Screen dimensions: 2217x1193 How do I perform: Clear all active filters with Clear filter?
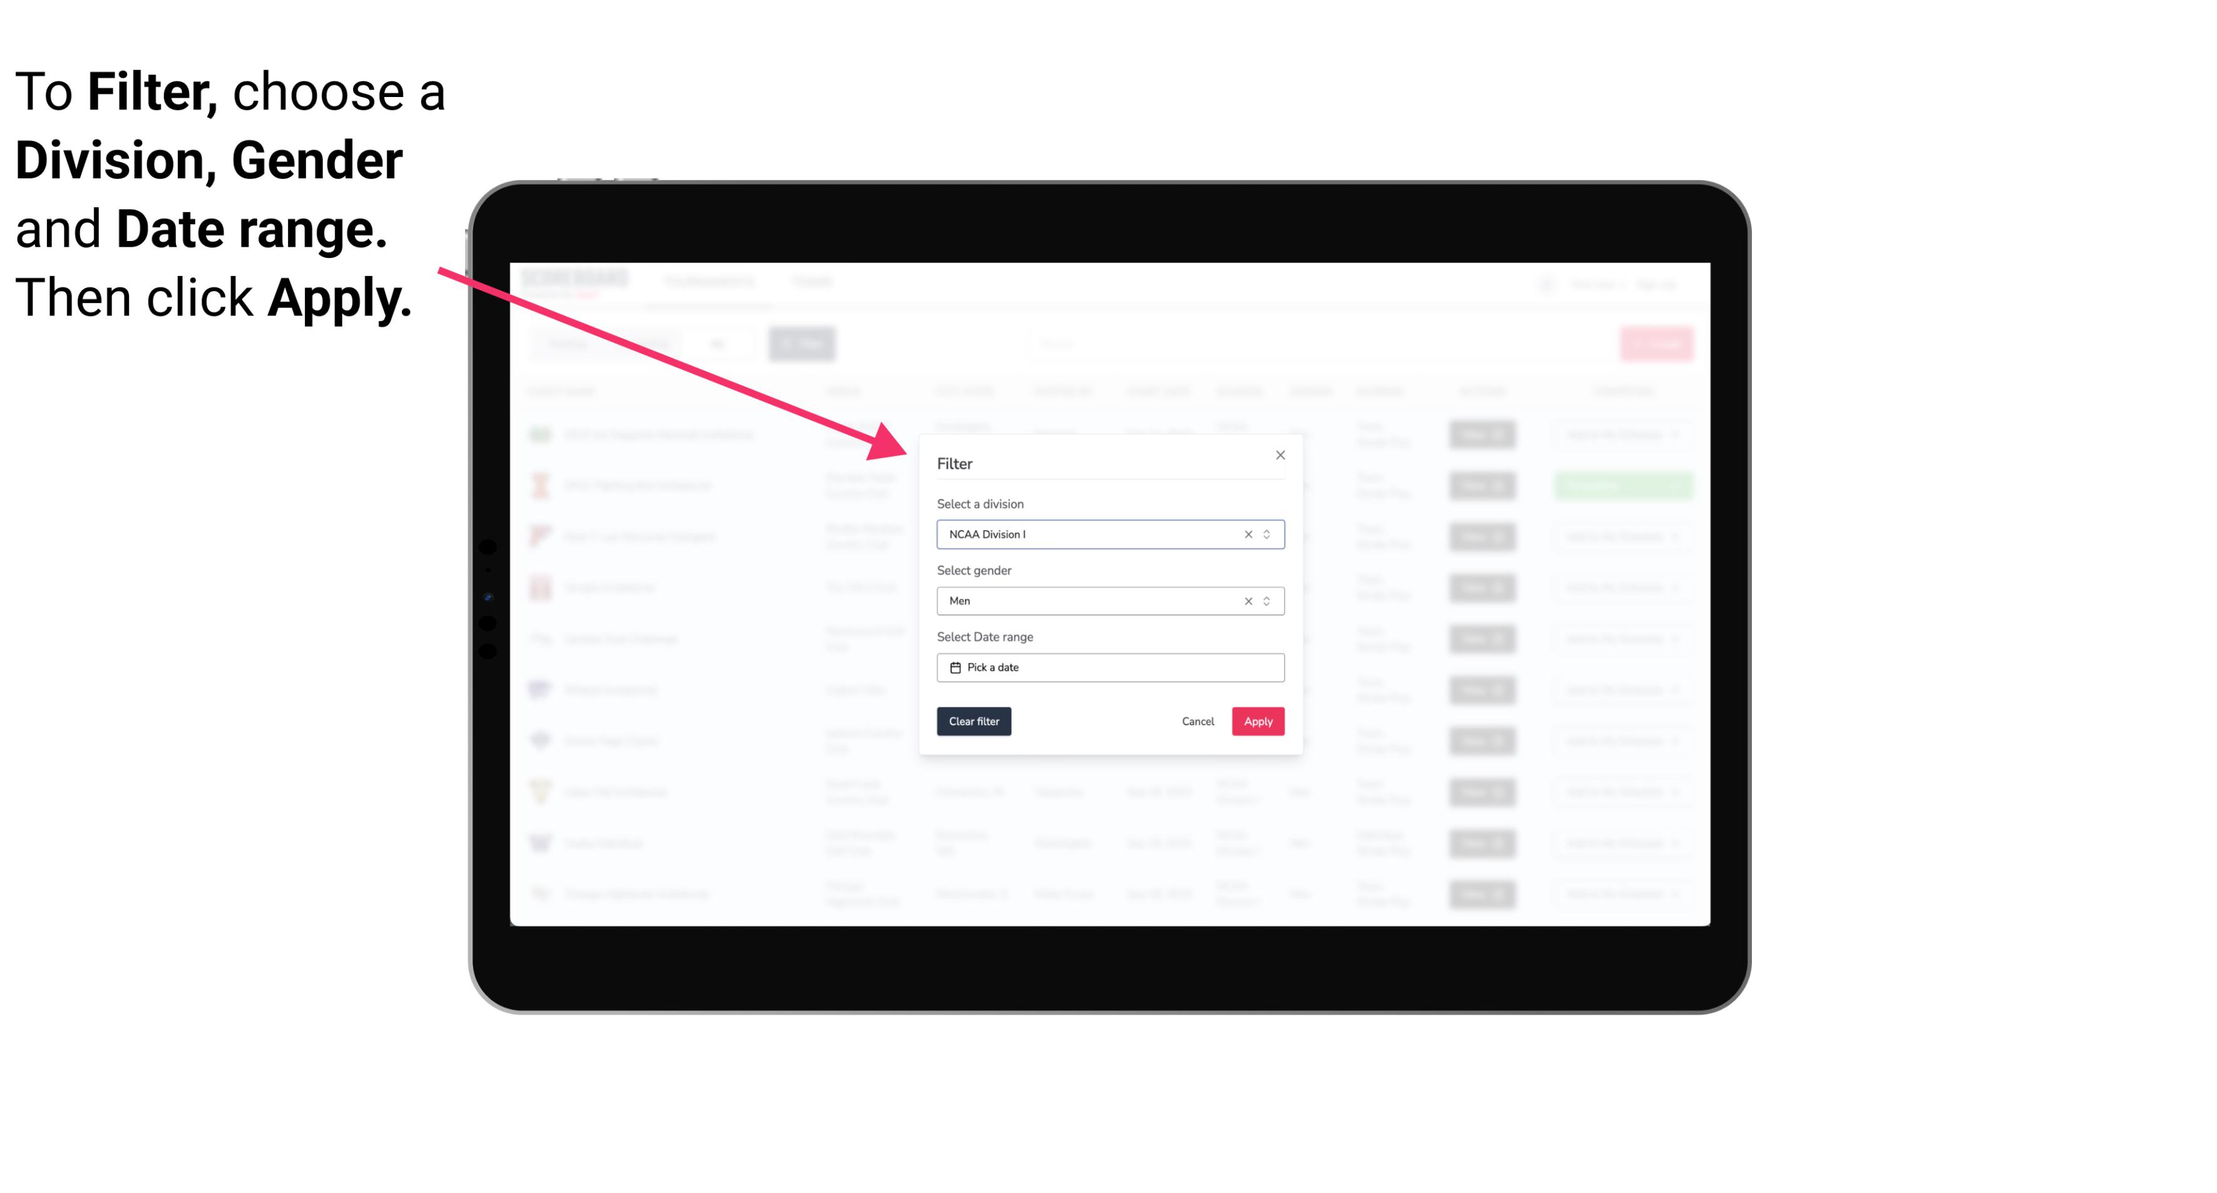[x=974, y=722]
